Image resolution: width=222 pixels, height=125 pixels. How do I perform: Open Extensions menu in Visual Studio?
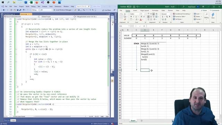[x=58, y=6]
